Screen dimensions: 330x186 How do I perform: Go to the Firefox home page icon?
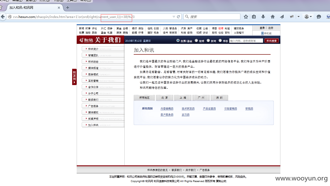point(272,17)
